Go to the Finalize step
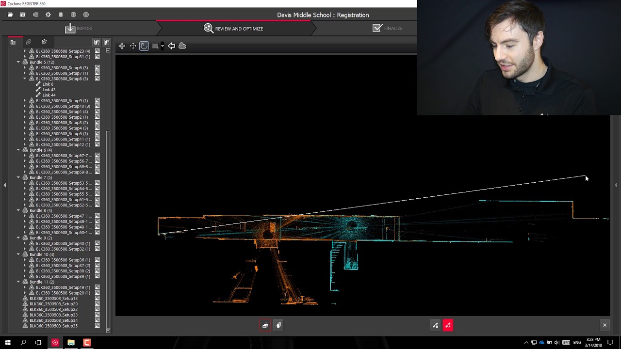 pyautogui.click(x=387, y=28)
